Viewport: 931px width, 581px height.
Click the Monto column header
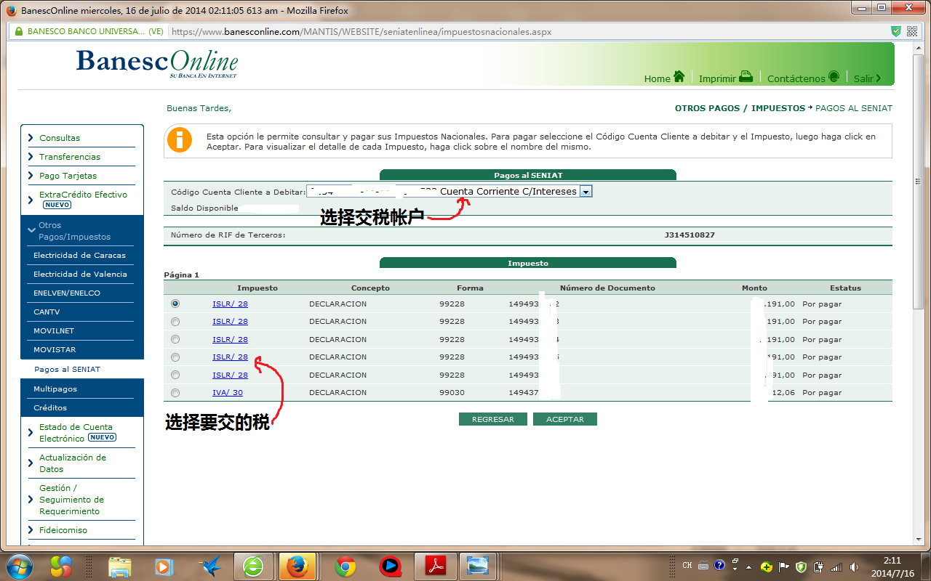(x=754, y=288)
